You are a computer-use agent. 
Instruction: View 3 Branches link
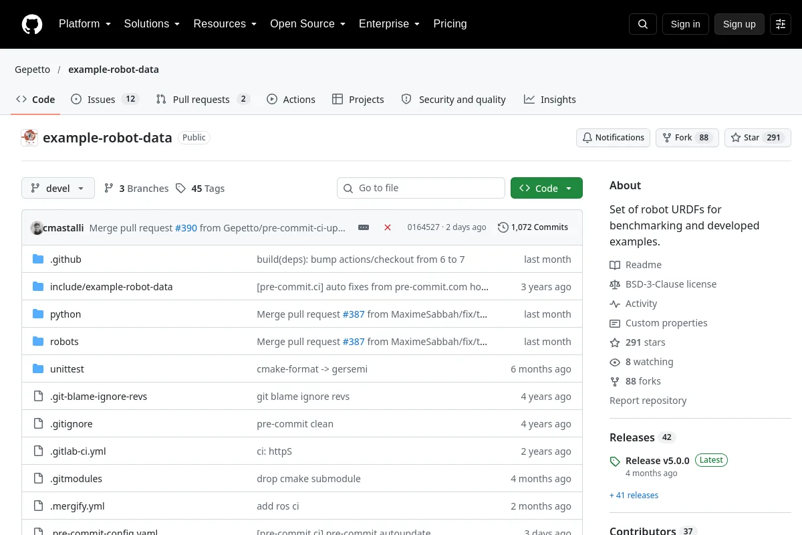coord(136,189)
